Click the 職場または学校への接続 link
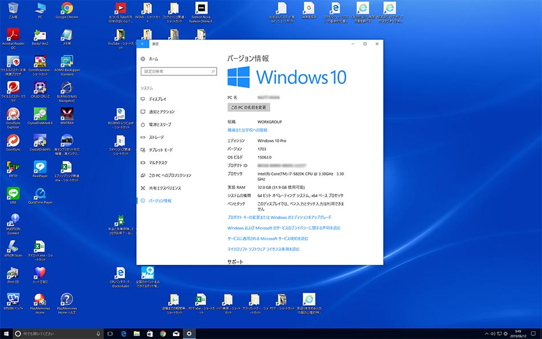This screenshot has height=339, width=542. point(247,130)
